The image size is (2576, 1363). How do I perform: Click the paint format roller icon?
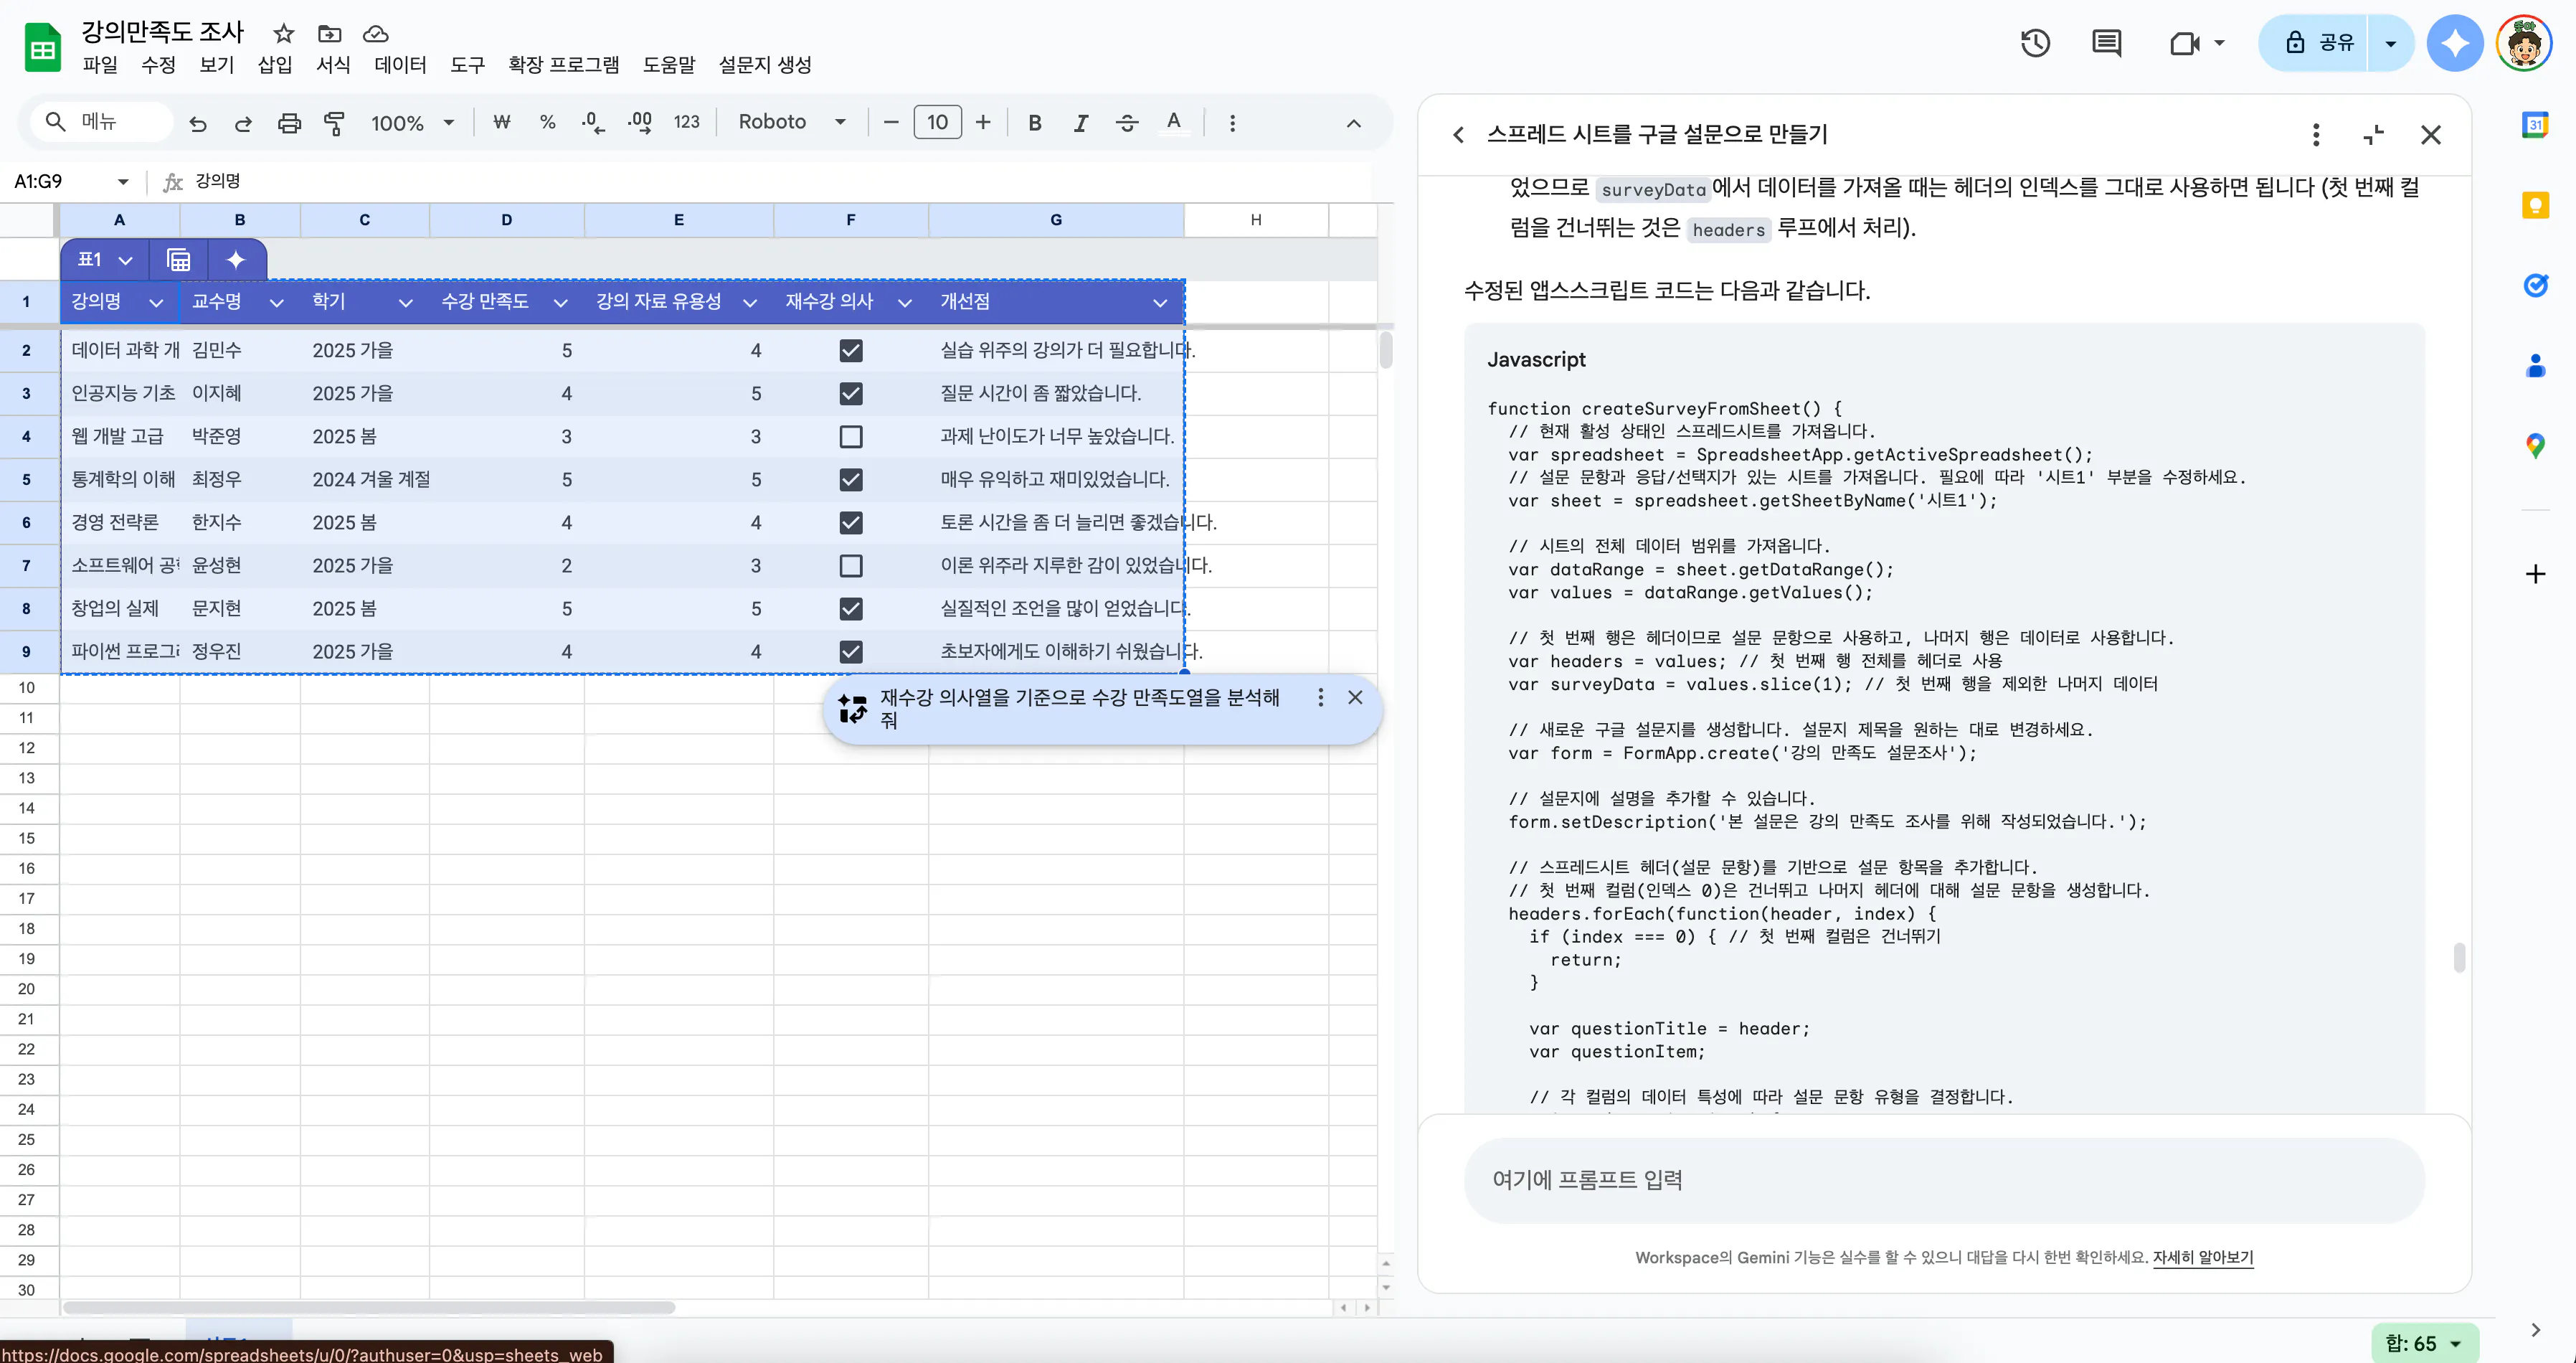(x=335, y=123)
